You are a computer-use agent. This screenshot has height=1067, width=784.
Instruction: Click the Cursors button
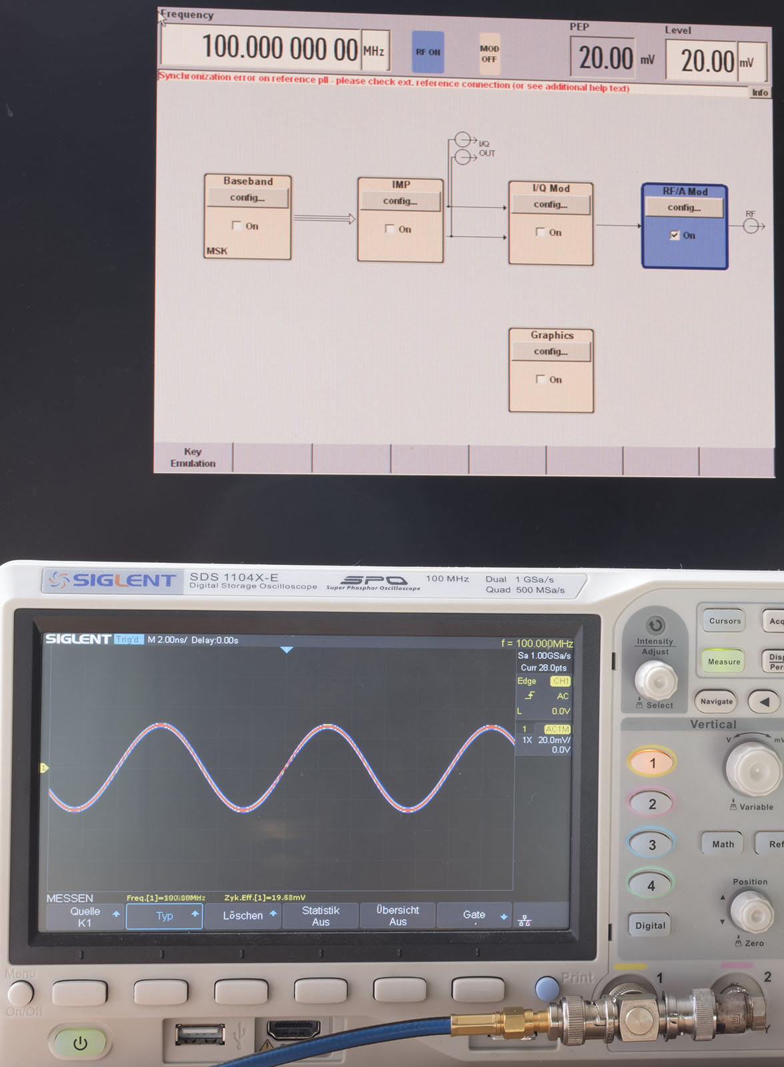click(x=725, y=621)
